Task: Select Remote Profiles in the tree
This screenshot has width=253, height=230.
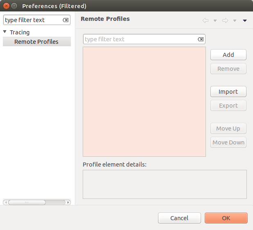Action: pos(36,42)
